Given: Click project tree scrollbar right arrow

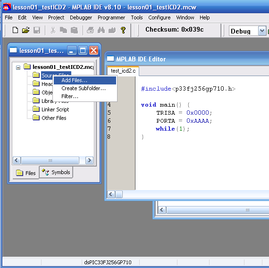Looking at the screenshot, I should point(89,160).
